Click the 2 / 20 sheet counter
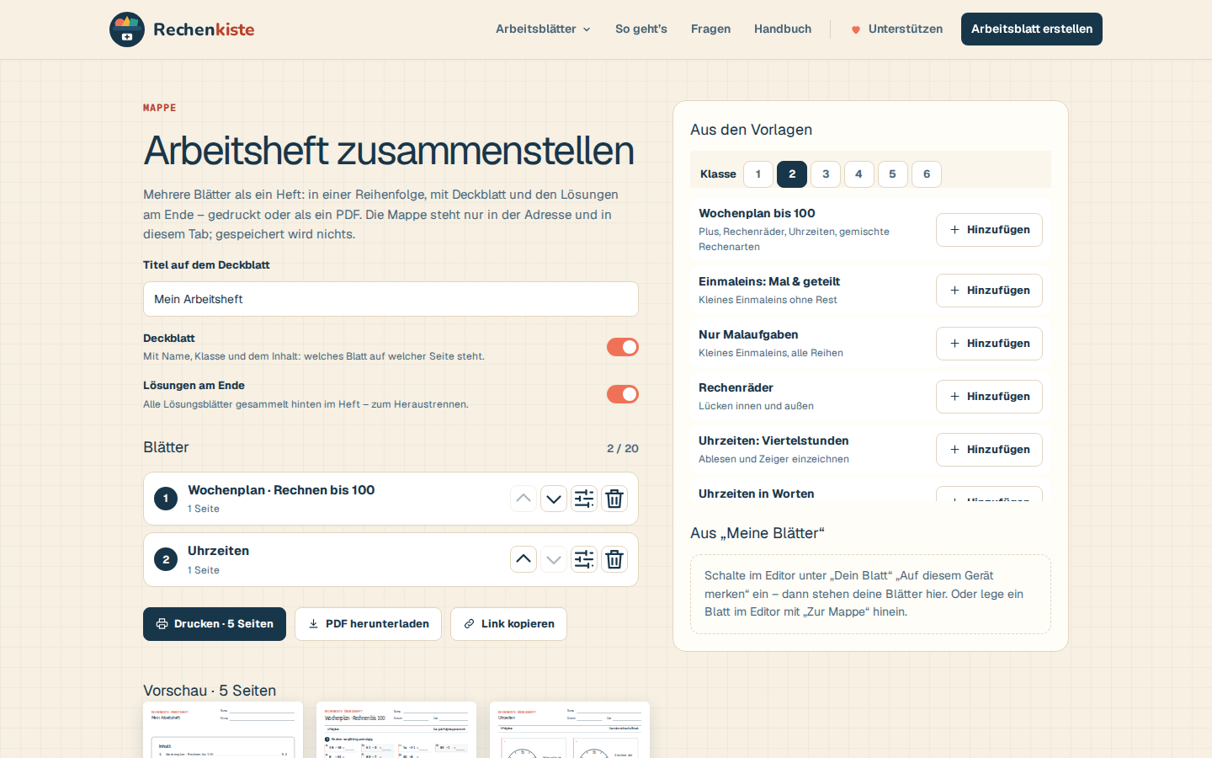 (623, 448)
